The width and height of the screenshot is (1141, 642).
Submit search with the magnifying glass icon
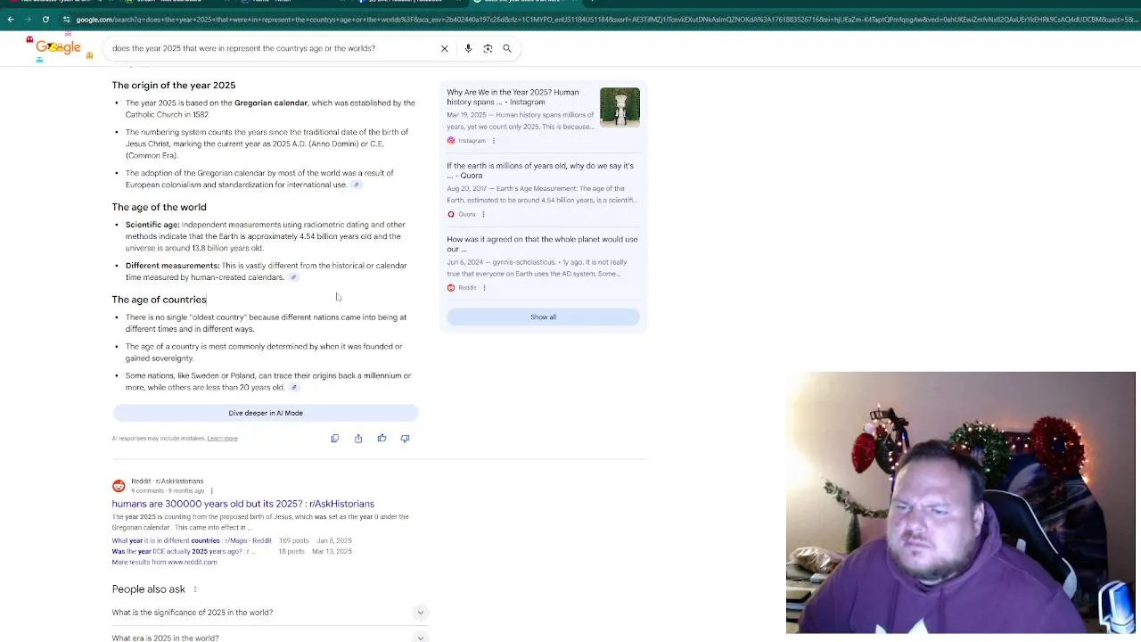[x=507, y=49]
